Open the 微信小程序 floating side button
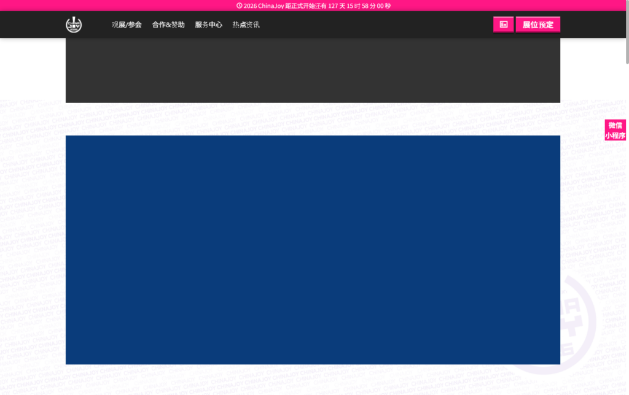 [615, 130]
